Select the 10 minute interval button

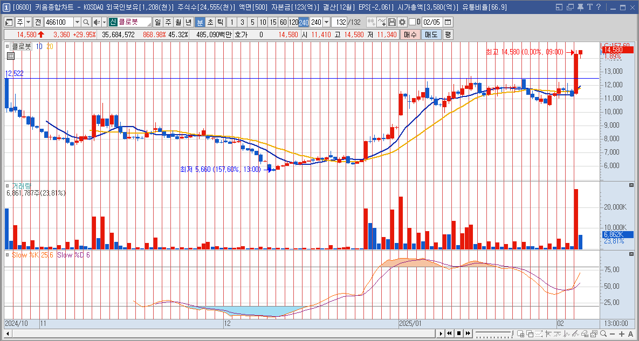(x=263, y=23)
